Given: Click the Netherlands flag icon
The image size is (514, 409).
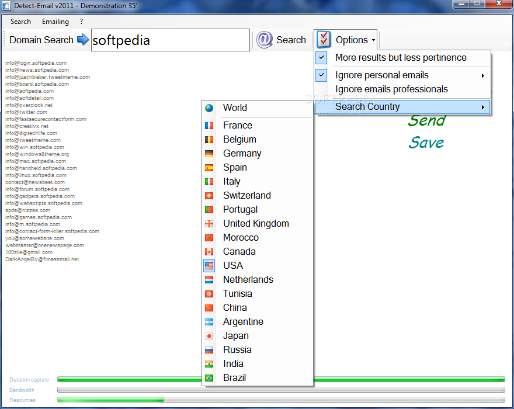Looking at the screenshot, I should (209, 280).
